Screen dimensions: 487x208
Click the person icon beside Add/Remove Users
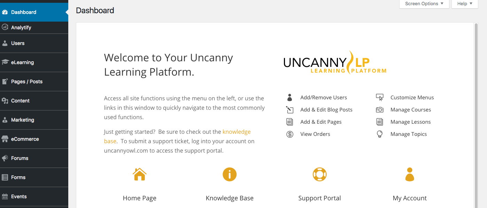point(289,98)
